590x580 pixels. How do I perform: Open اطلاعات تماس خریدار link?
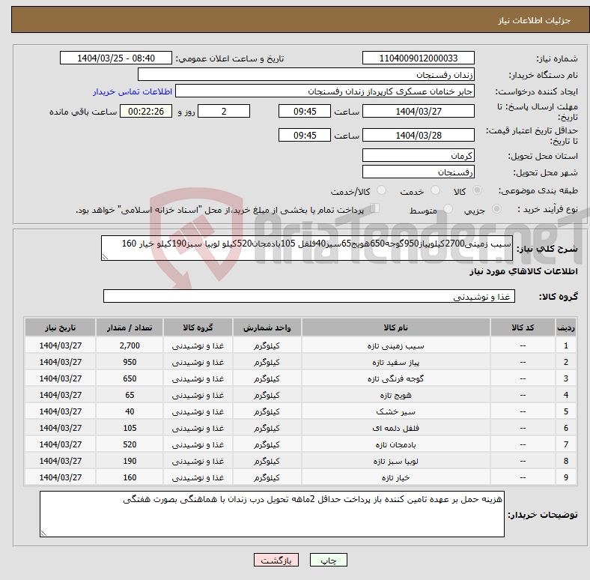click(x=133, y=91)
